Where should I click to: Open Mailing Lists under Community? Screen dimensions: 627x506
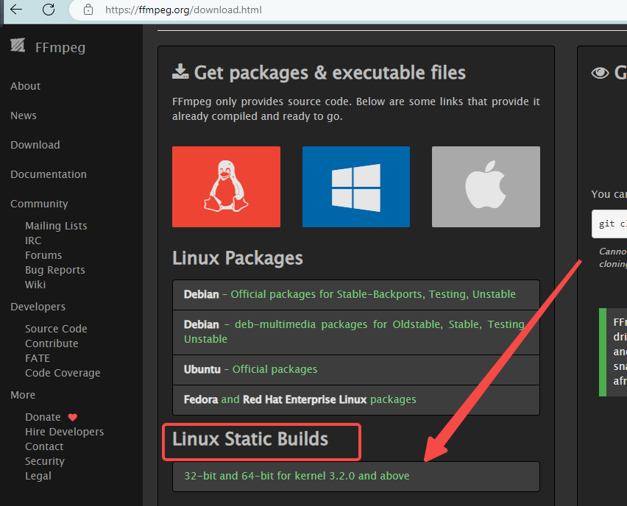[x=56, y=226]
